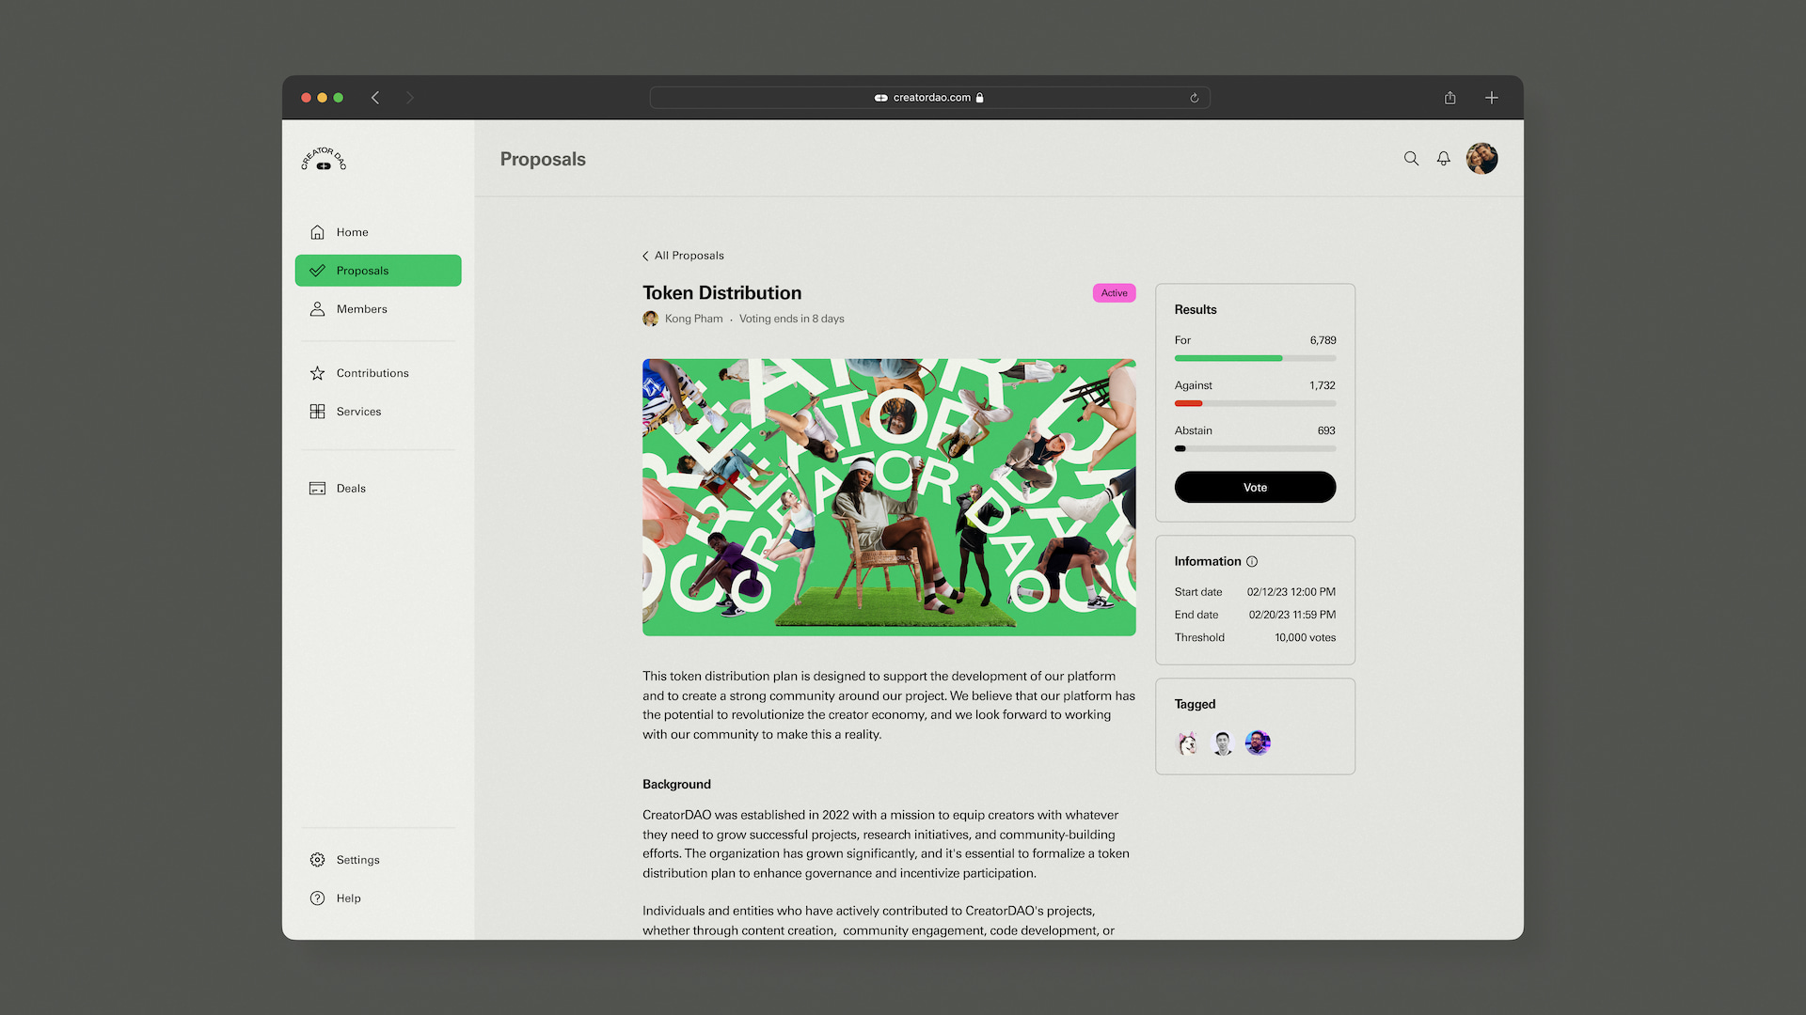Select the Home icon in the sidebar
The width and height of the screenshot is (1806, 1015).
(318, 231)
